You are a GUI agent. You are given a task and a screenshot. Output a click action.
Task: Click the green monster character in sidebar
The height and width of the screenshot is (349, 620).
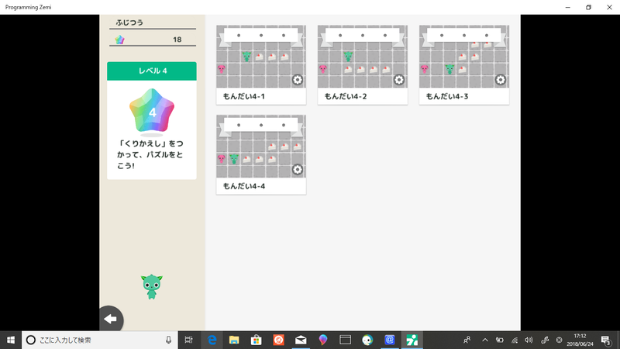click(152, 287)
